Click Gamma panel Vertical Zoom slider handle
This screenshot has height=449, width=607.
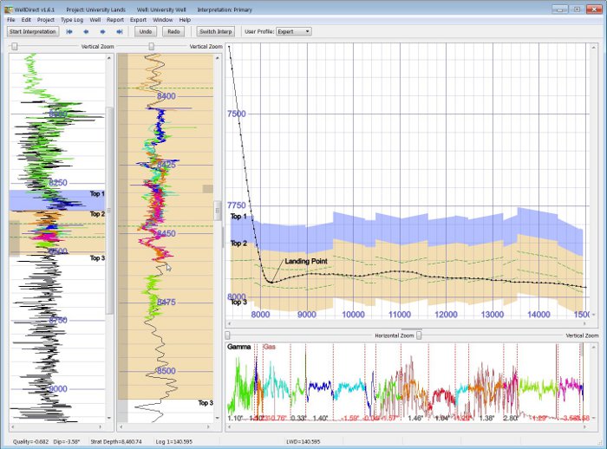tap(419, 335)
